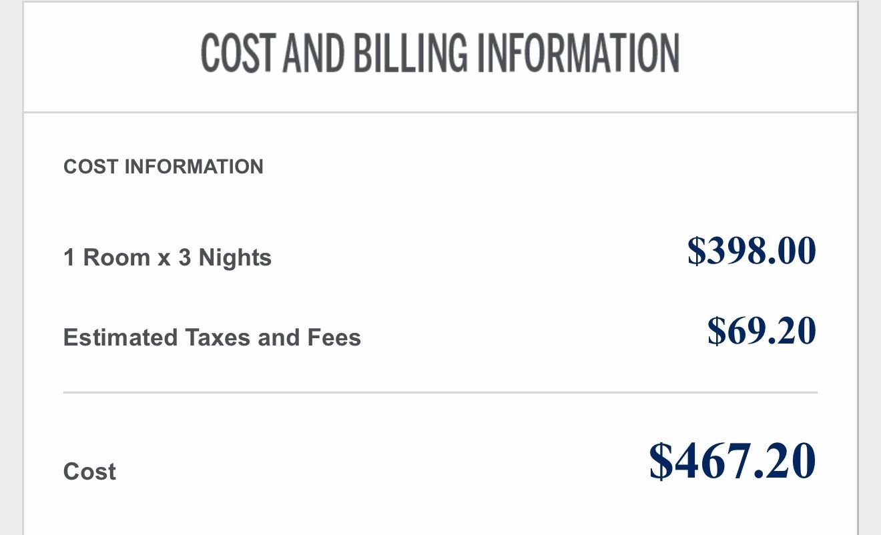The height and width of the screenshot is (535, 881).
Task: Select the Estimated Taxes and Fees label
Action: 212,338
